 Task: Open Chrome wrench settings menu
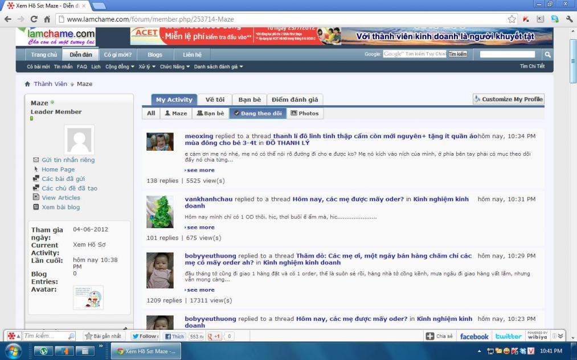[x=568, y=19]
